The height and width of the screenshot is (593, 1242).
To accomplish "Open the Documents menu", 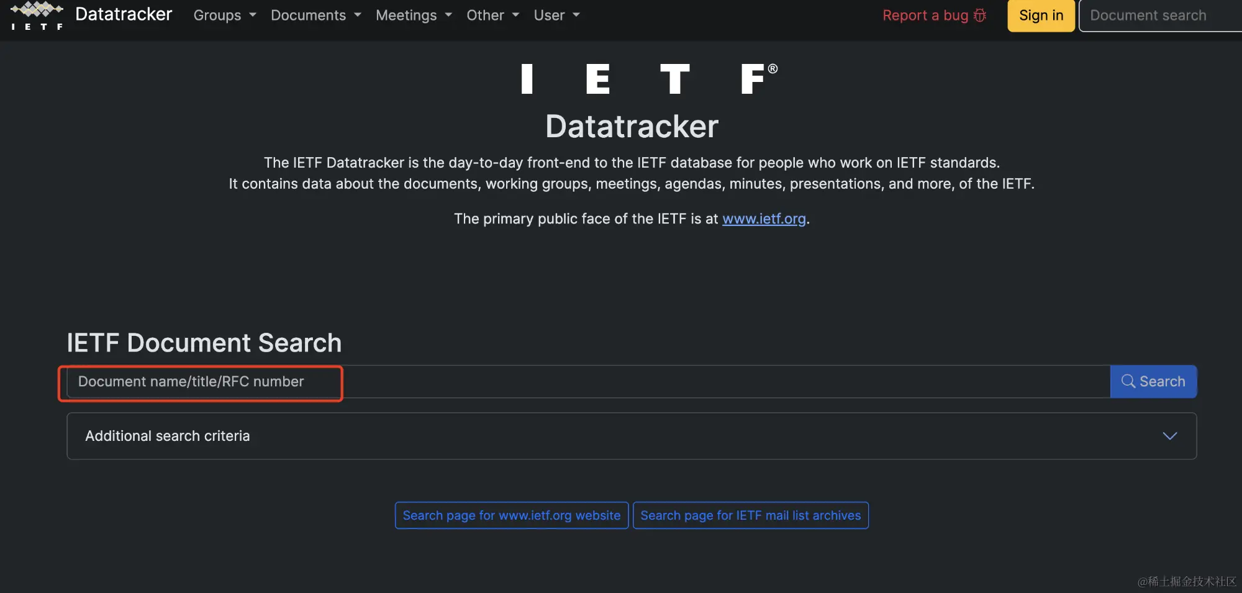I will click(x=315, y=16).
